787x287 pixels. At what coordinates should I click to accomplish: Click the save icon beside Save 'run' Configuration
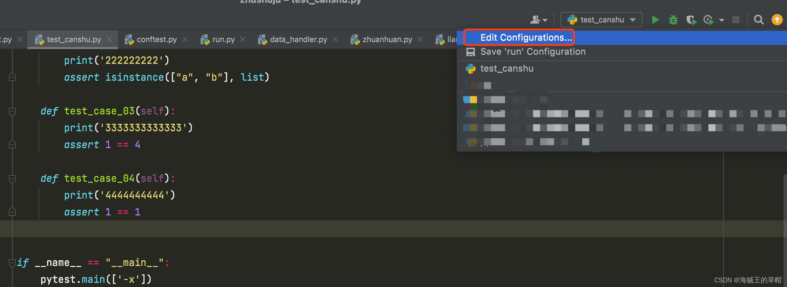471,52
